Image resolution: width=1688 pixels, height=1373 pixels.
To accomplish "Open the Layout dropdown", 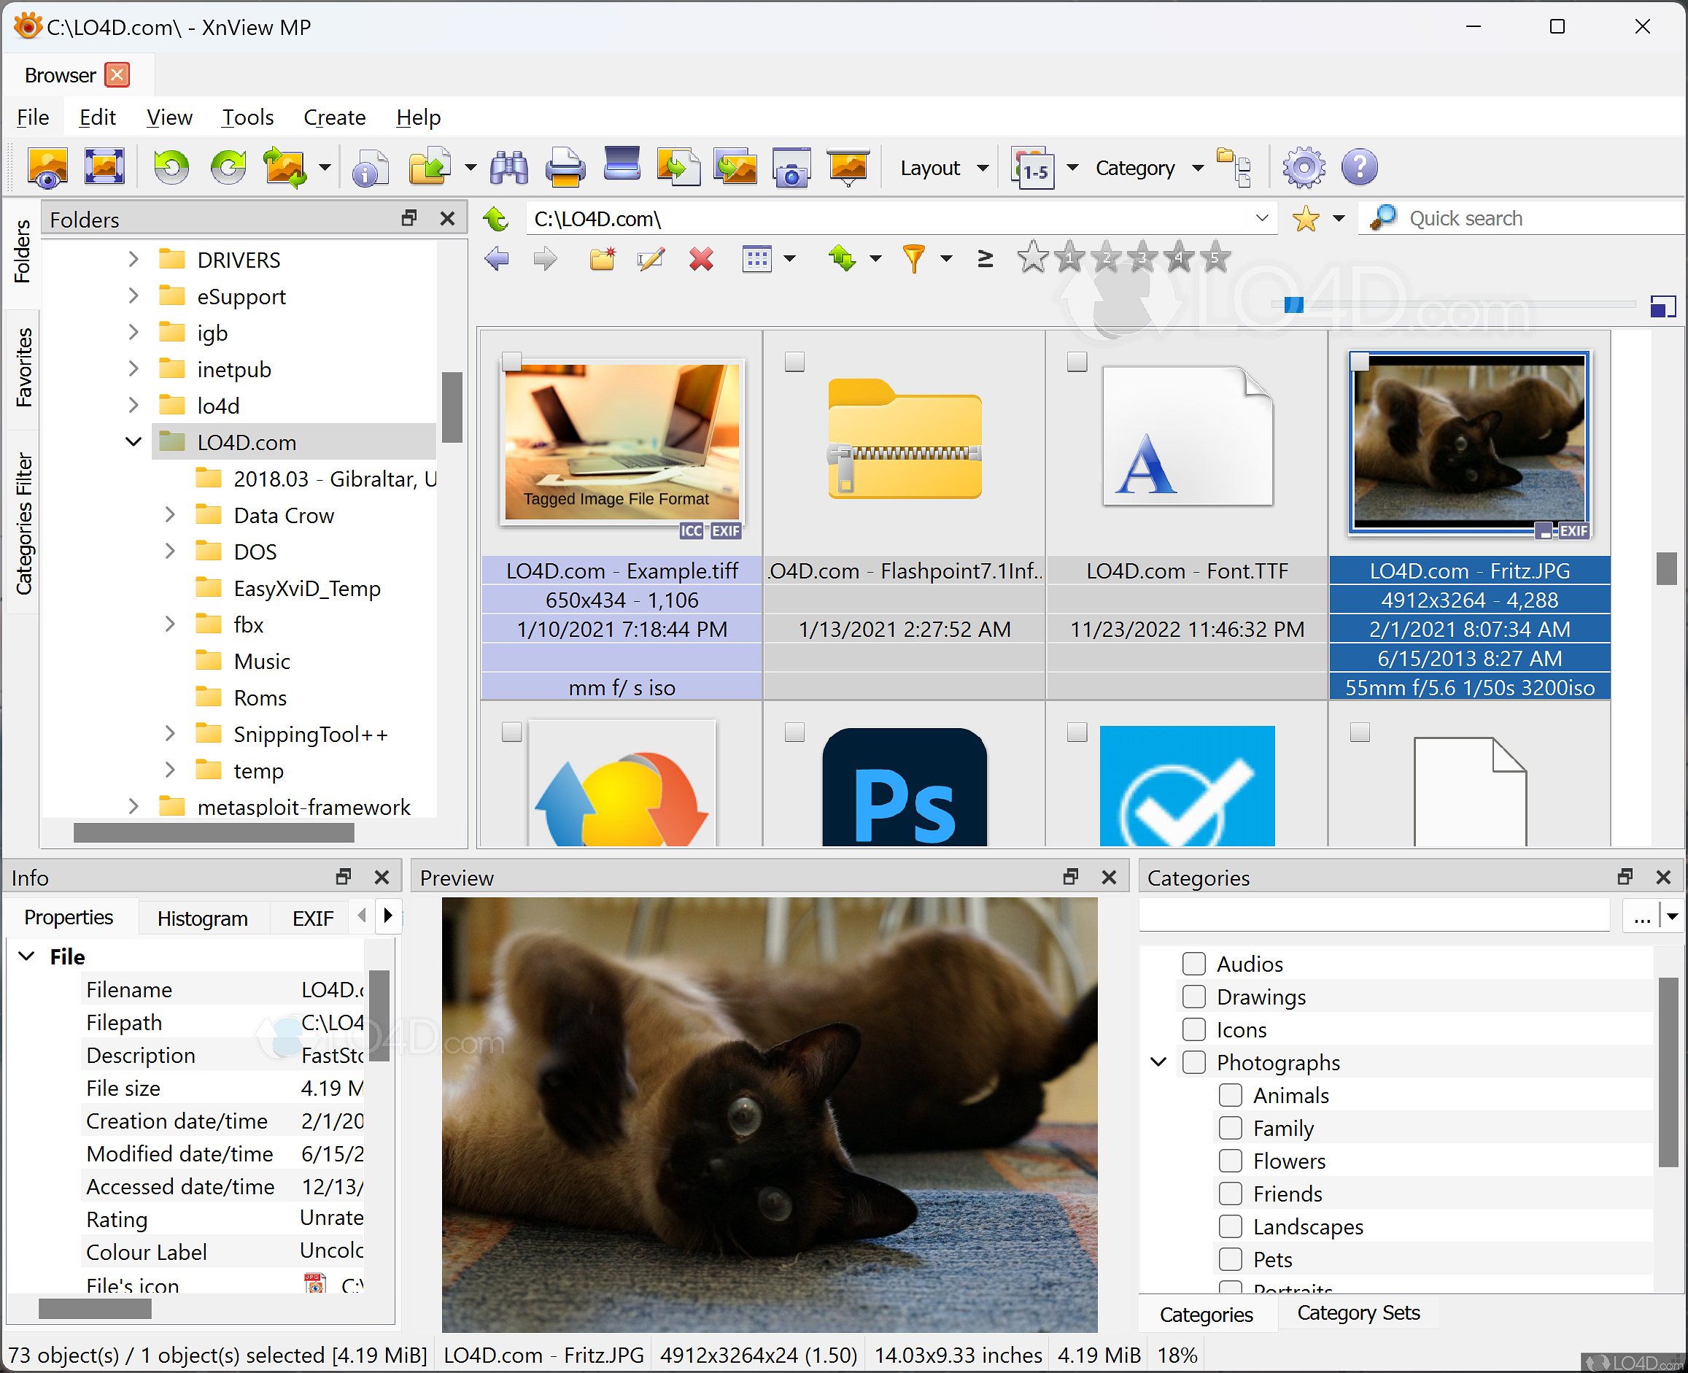I will click(944, 168).
